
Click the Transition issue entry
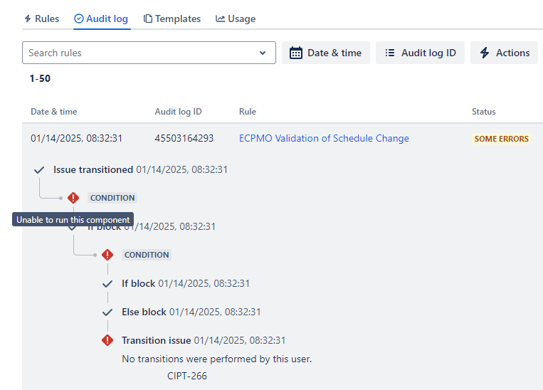(204, 340)
